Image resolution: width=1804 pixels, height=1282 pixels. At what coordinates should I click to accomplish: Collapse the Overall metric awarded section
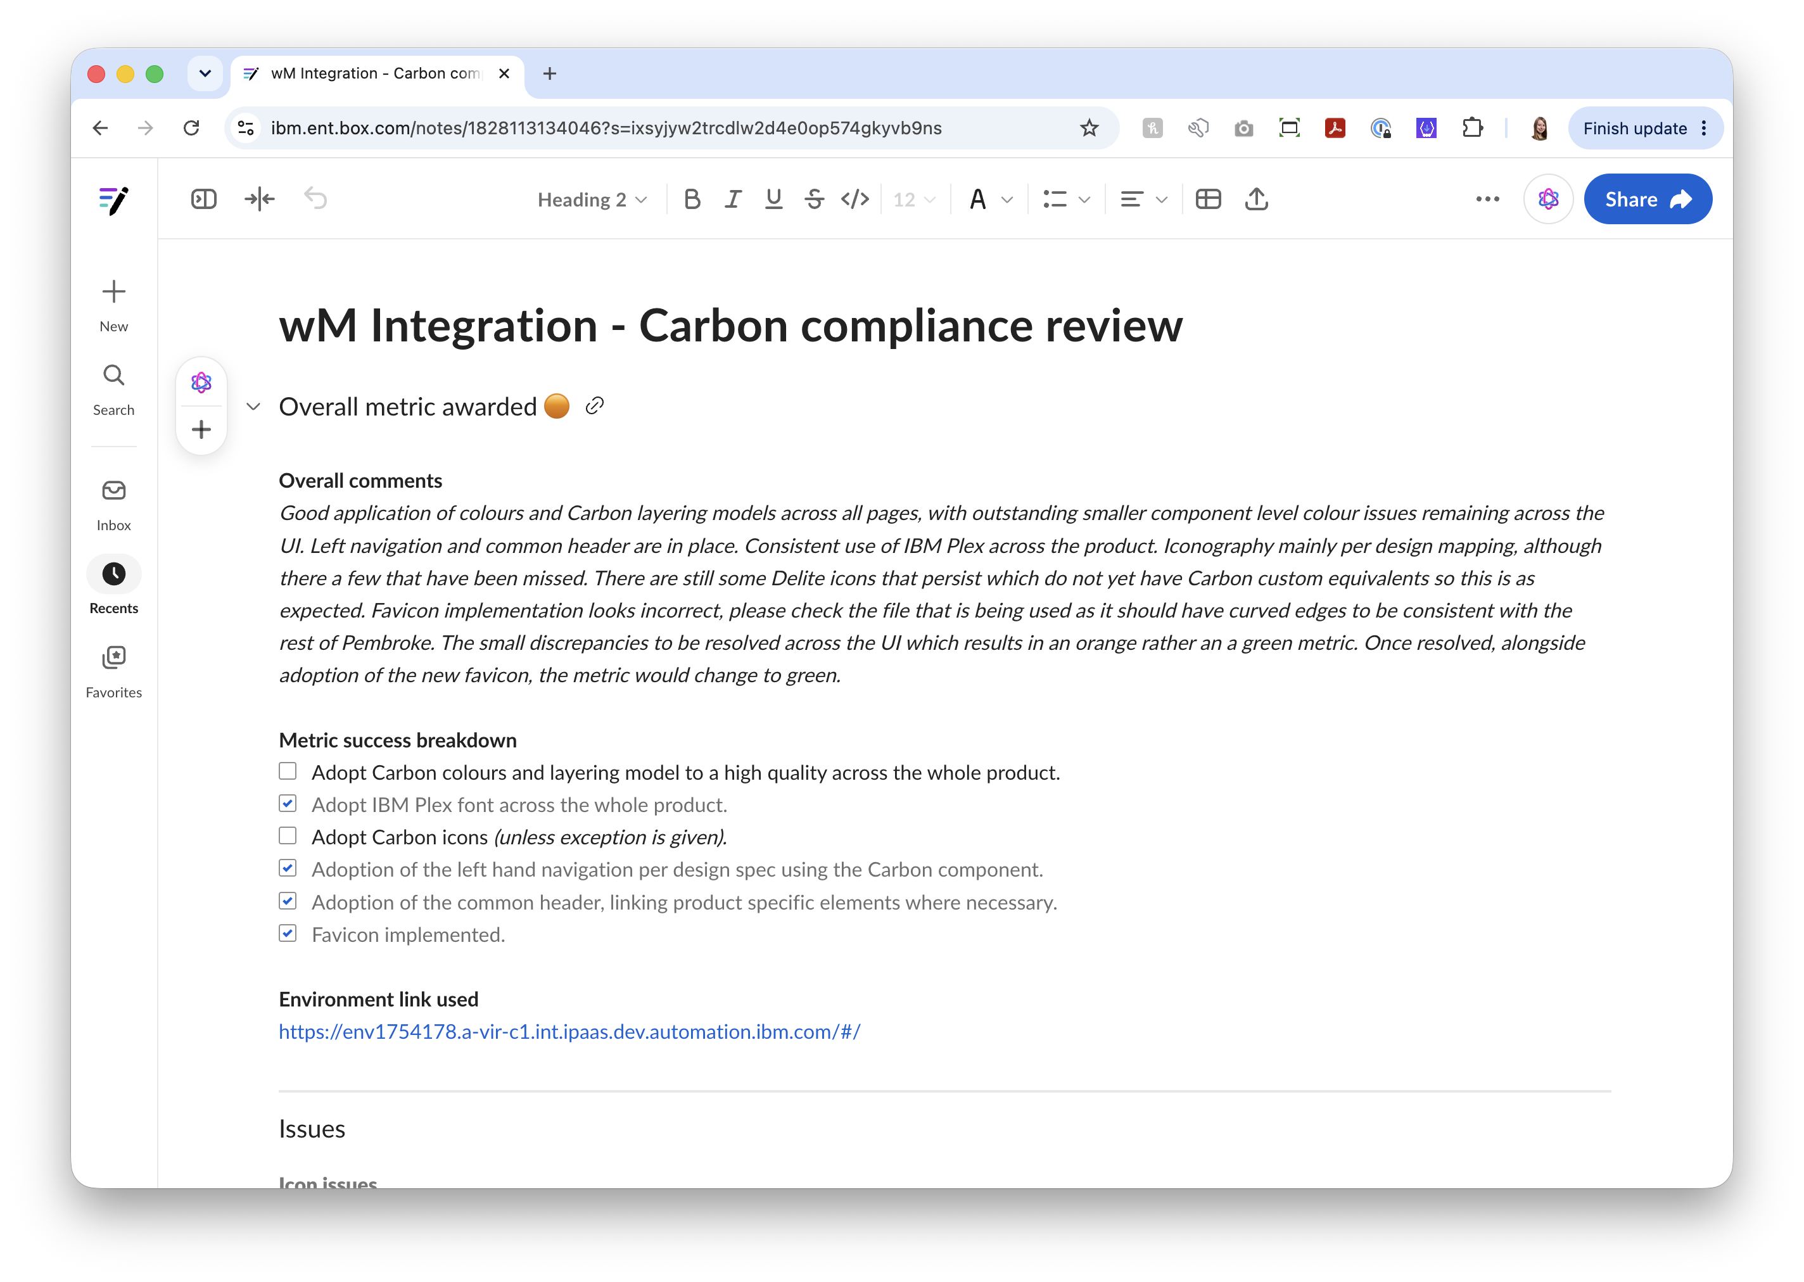[x=253, y=407]
